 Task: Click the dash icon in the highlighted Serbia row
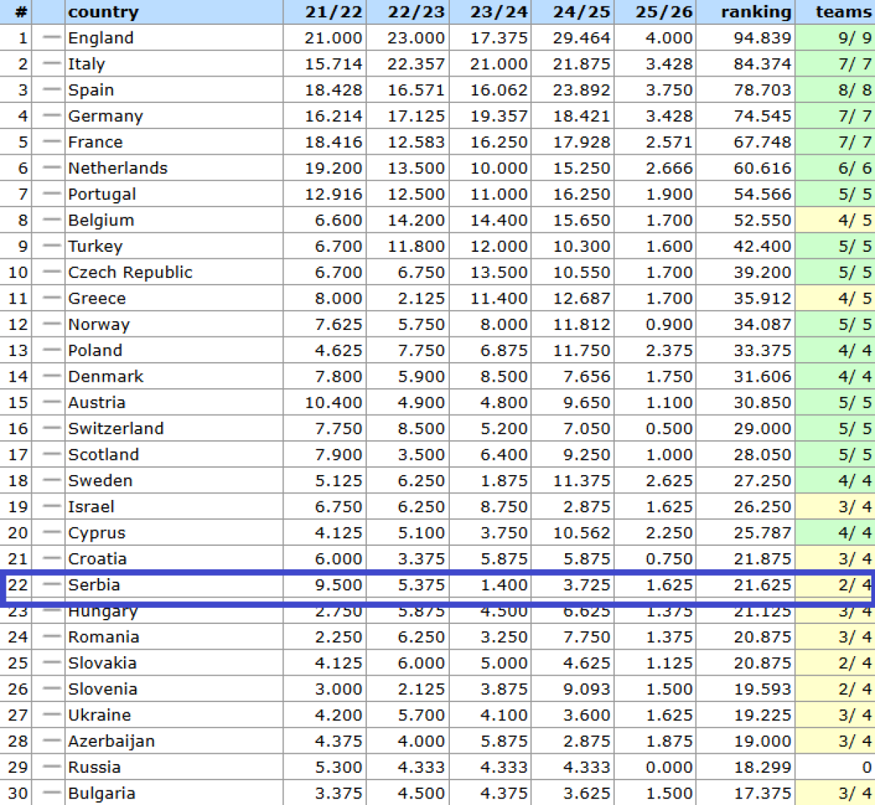[51, 585]
